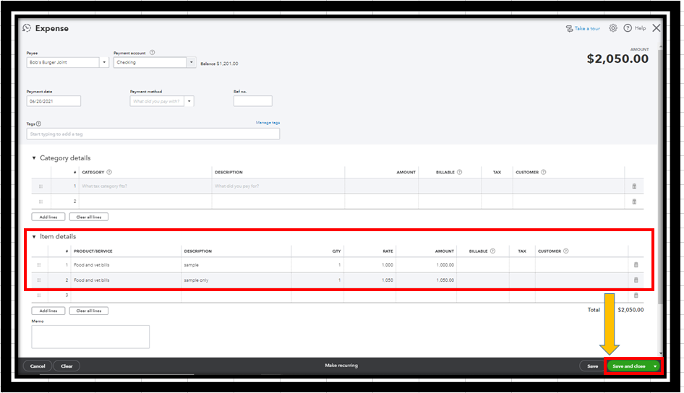The width and height of the screenshot is (684, 393).
Task: Click Customer help icon in Category details
Action: (544, 172)
